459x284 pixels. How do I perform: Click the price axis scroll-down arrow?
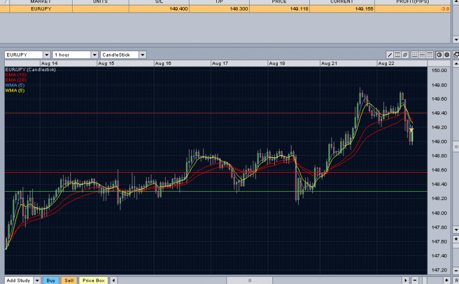[x=456, y=230]
